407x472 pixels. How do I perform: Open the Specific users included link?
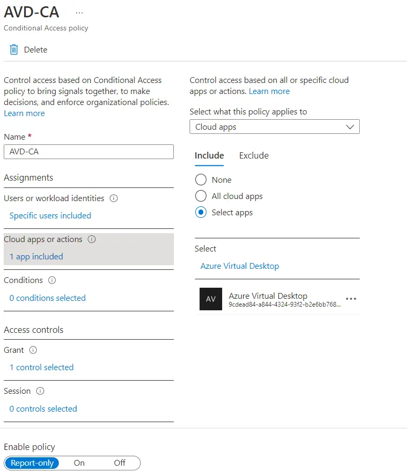[50, 215]
